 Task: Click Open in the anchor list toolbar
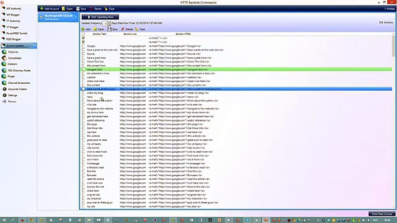99,29
